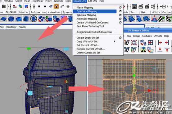Screen dimensions: 172x114
Task: Open options box for Spherical Mapping
Action: coord(120,15)
